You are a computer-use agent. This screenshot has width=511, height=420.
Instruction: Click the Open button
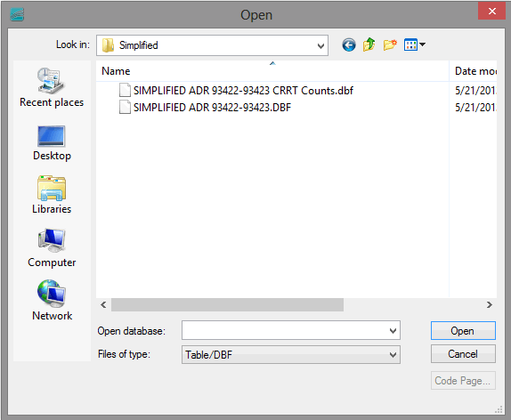tap(463, 331)
